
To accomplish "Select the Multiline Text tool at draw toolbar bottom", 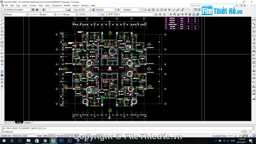I will (x=2, y=86).
